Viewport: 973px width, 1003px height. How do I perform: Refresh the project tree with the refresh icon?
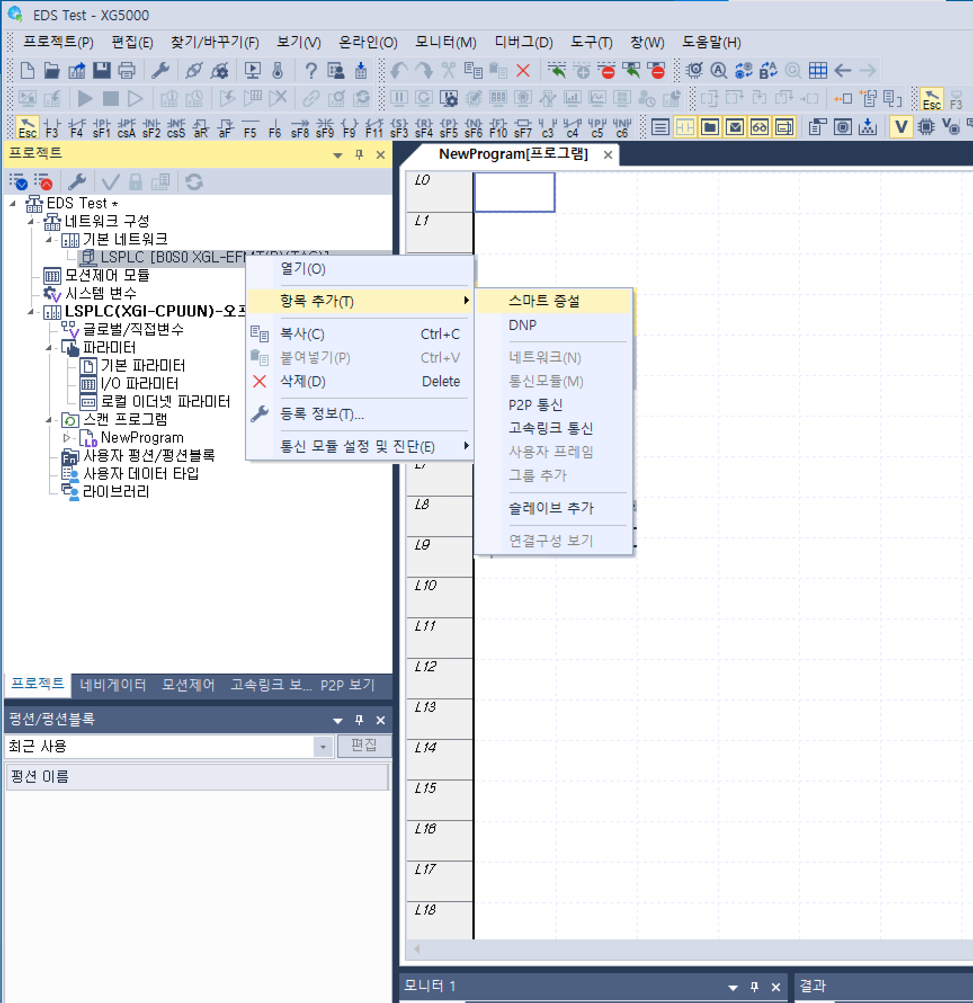click(x=193, y=181)
